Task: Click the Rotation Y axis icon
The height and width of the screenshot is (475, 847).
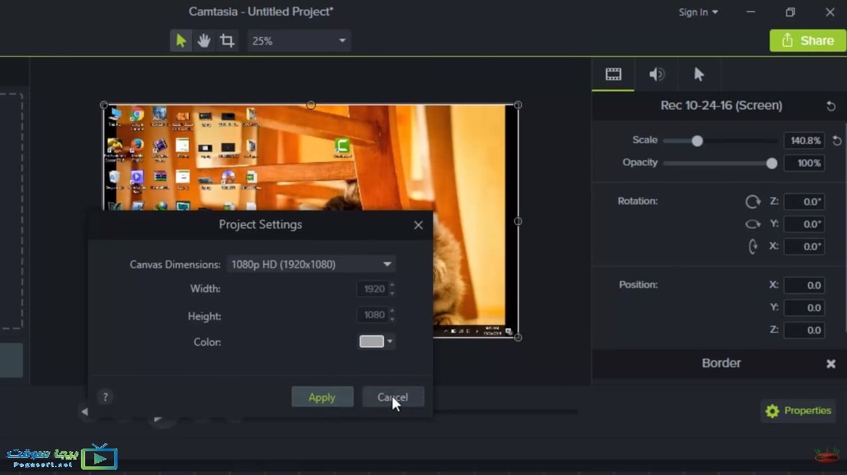Action: pos(753,224)
